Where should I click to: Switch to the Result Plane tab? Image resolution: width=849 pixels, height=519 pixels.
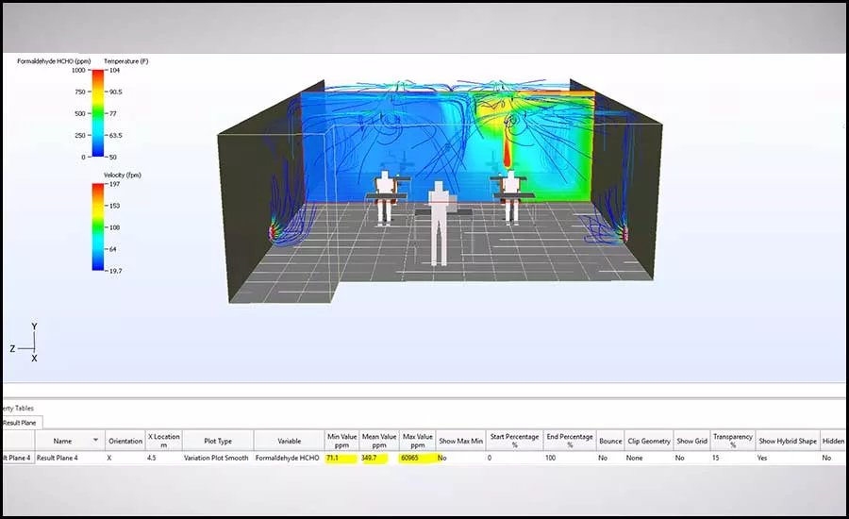20,423
